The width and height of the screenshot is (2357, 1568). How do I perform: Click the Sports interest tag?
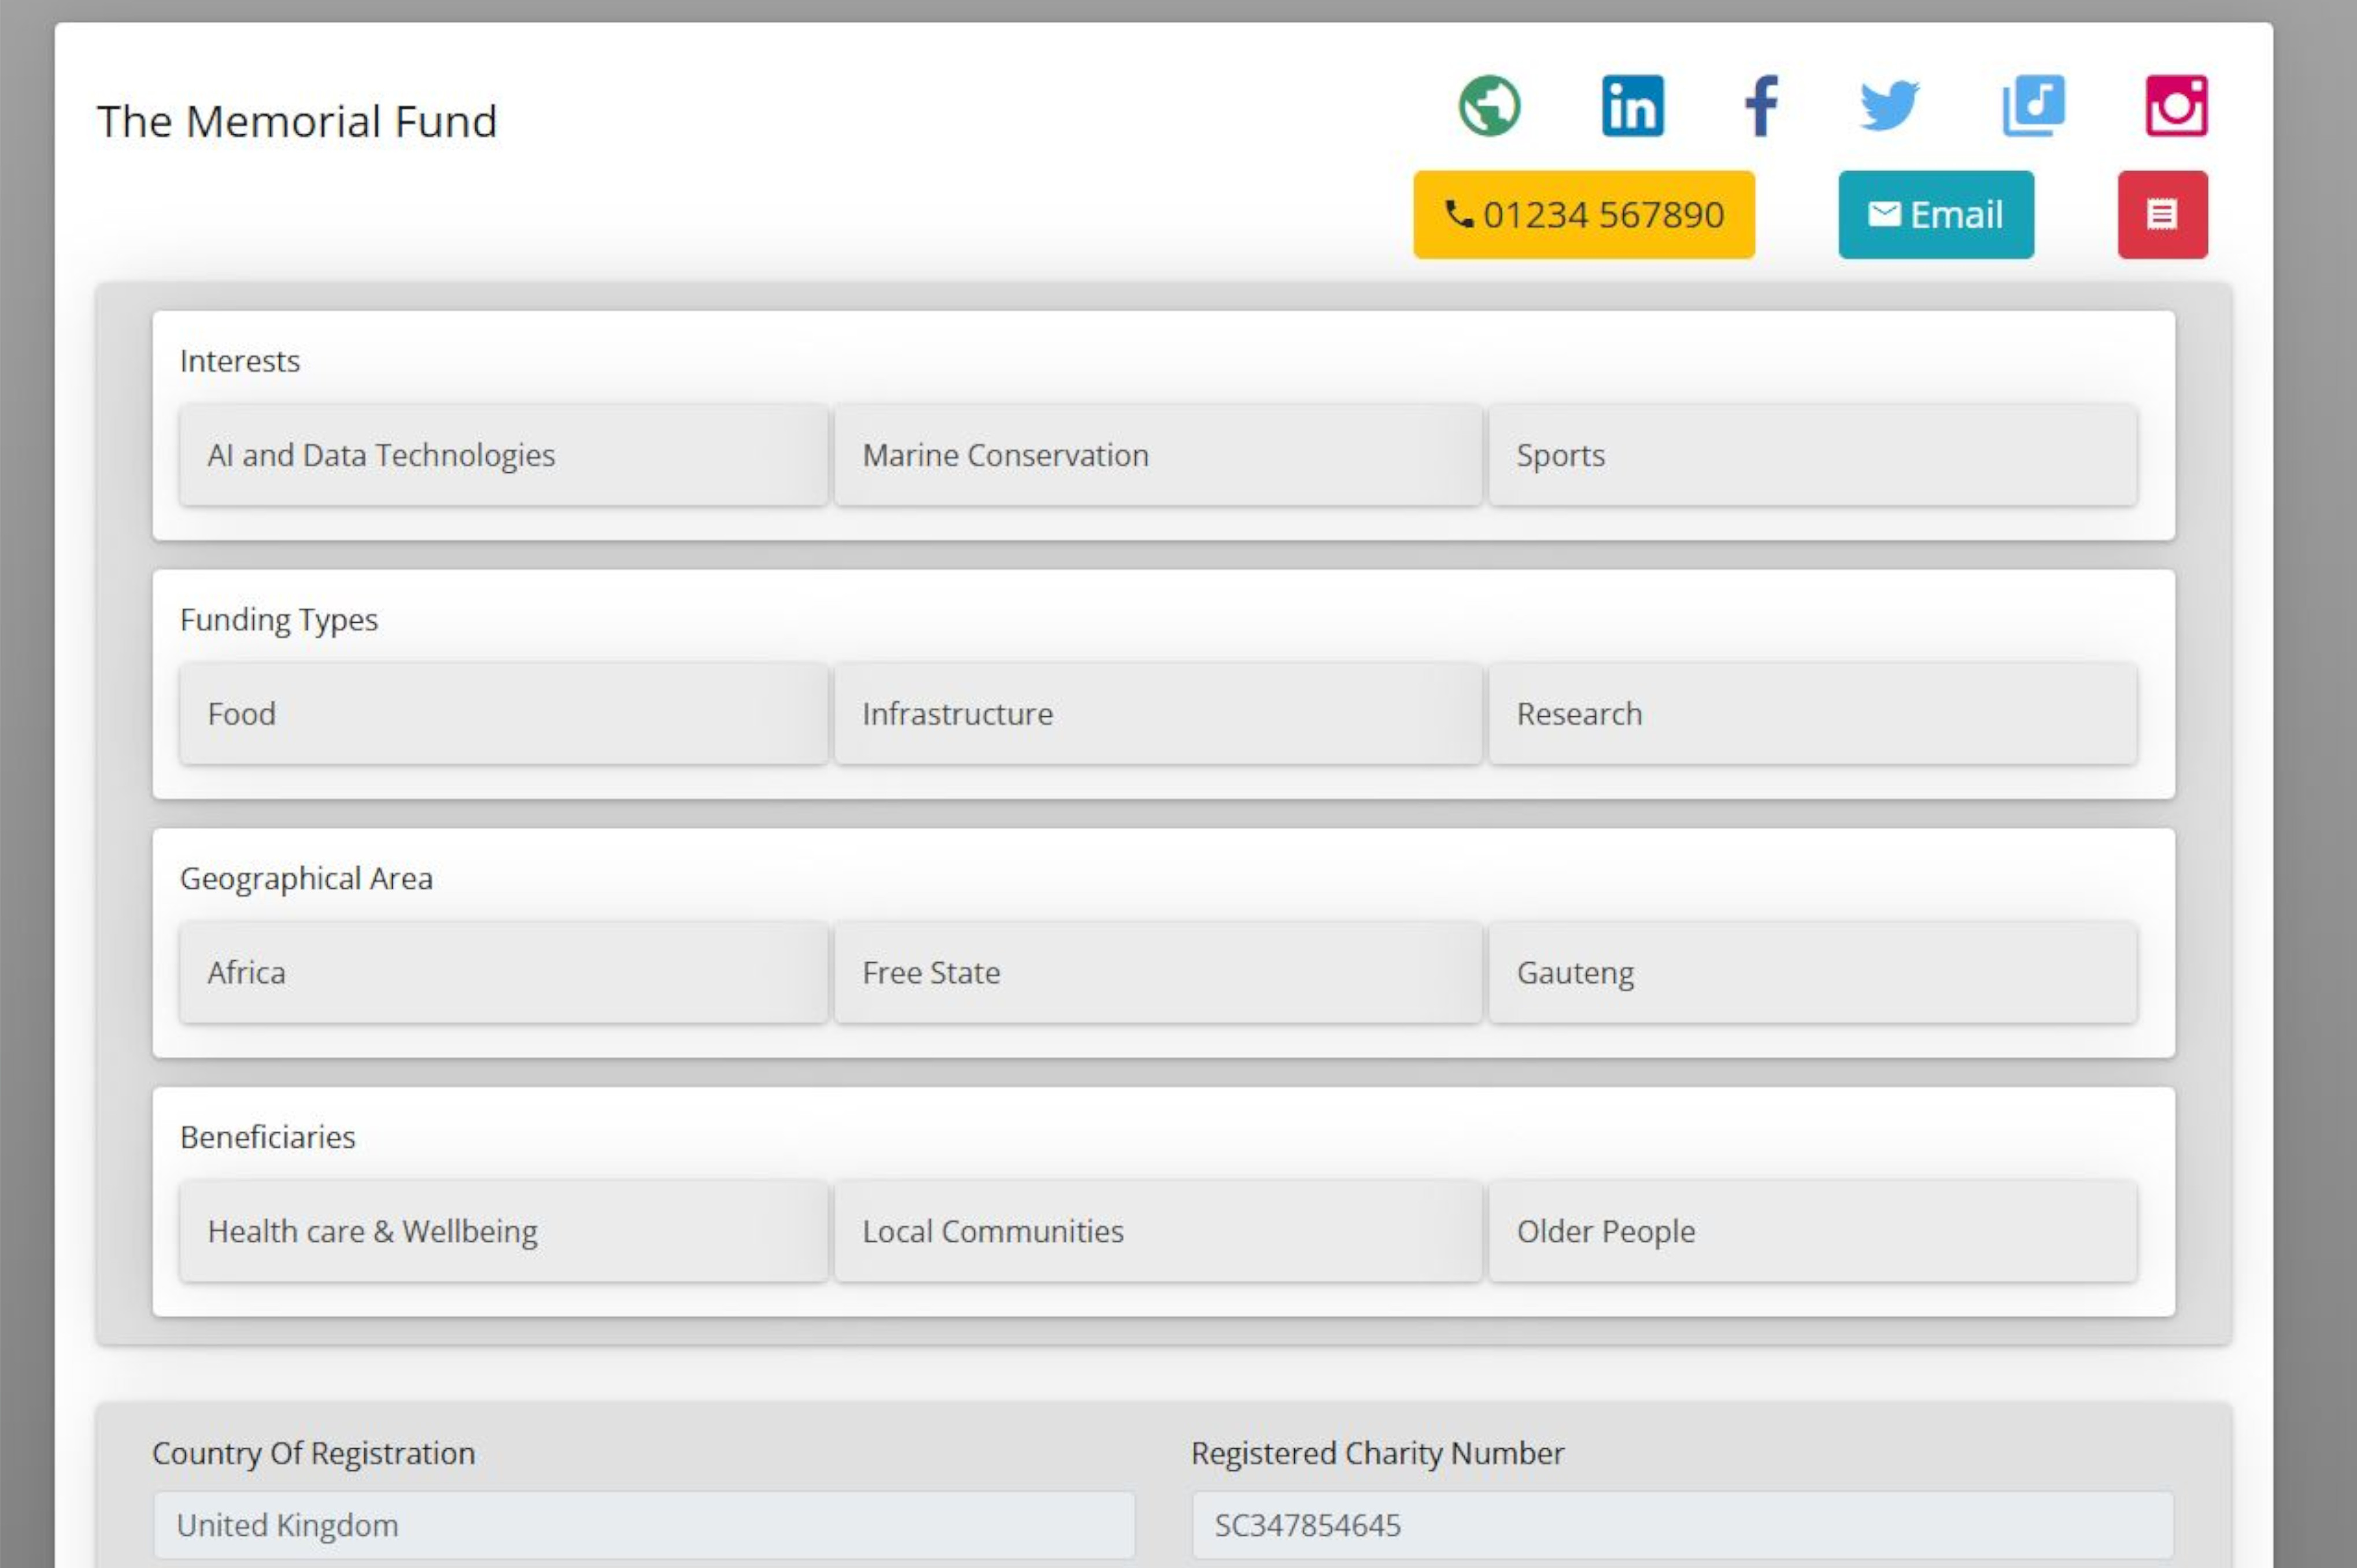click(1812, 456)
